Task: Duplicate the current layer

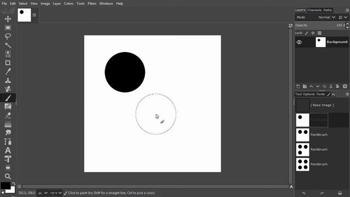Action: click(x=324, y=86)
